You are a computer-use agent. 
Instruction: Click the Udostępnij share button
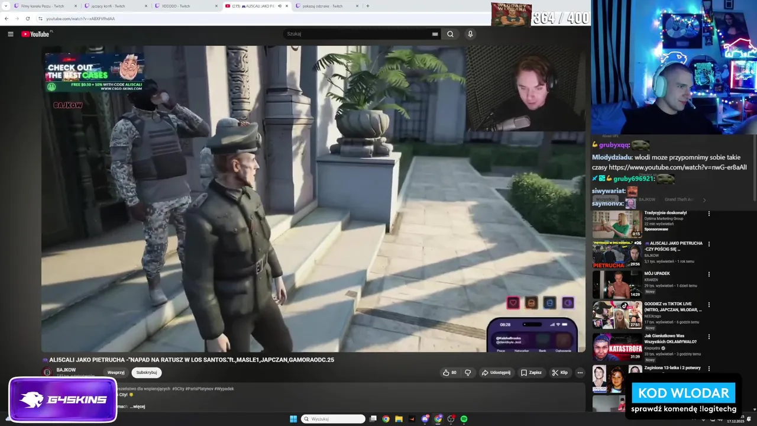(496, 373)
